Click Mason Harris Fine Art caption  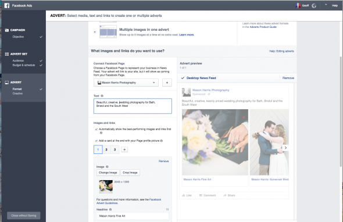(197, 180)
